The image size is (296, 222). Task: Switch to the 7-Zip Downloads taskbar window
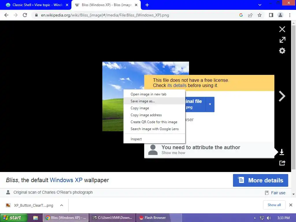(112, 218)
